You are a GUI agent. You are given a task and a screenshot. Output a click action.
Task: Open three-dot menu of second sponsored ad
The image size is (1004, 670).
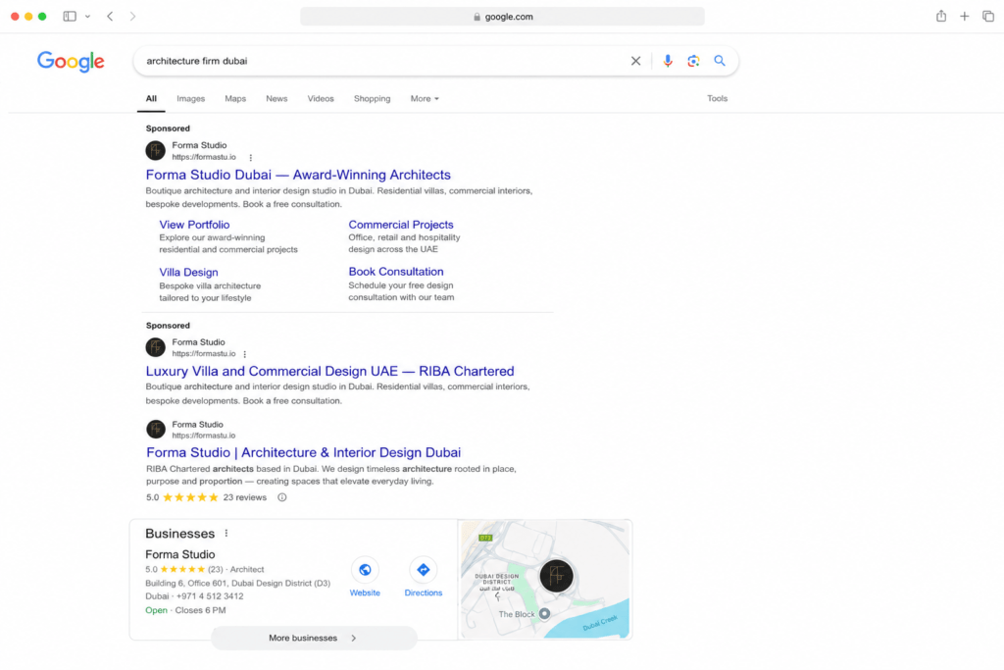244,354
